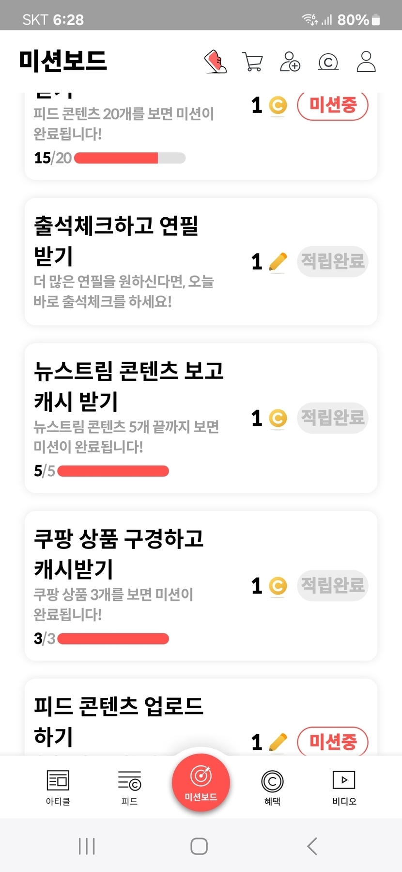Tap the add friend icon
Image resolution: width=402 pixels, height=872 pixels.
pyautogui.click(x=290, y=62)
